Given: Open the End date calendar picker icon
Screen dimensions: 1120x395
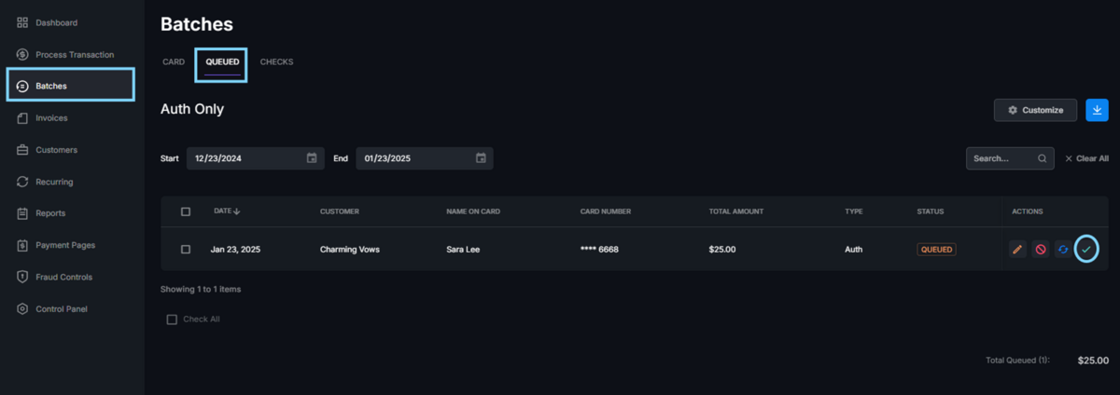Looking at the screenshot, I should pos(481,158).
